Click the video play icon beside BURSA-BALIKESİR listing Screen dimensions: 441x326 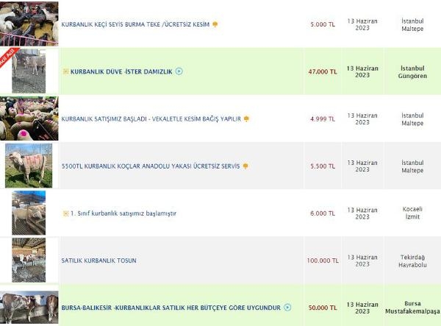tap(287, 308)
